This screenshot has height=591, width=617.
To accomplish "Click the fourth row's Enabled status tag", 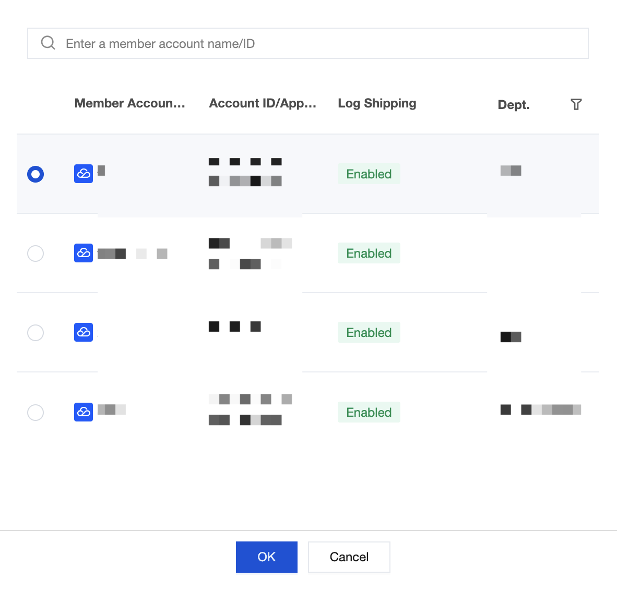I will (x=369, y=412).
